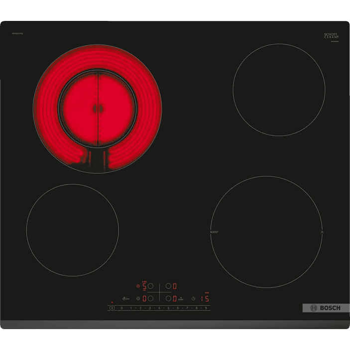Screen dimensions: 350x350
Task: Click the Schott Ceran logo
Action: click(x=331, y=35)
